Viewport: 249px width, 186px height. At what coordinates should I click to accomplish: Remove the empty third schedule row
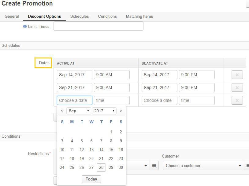237,100
